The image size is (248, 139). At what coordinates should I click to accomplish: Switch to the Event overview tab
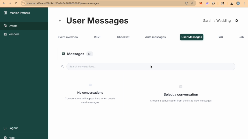68,37
